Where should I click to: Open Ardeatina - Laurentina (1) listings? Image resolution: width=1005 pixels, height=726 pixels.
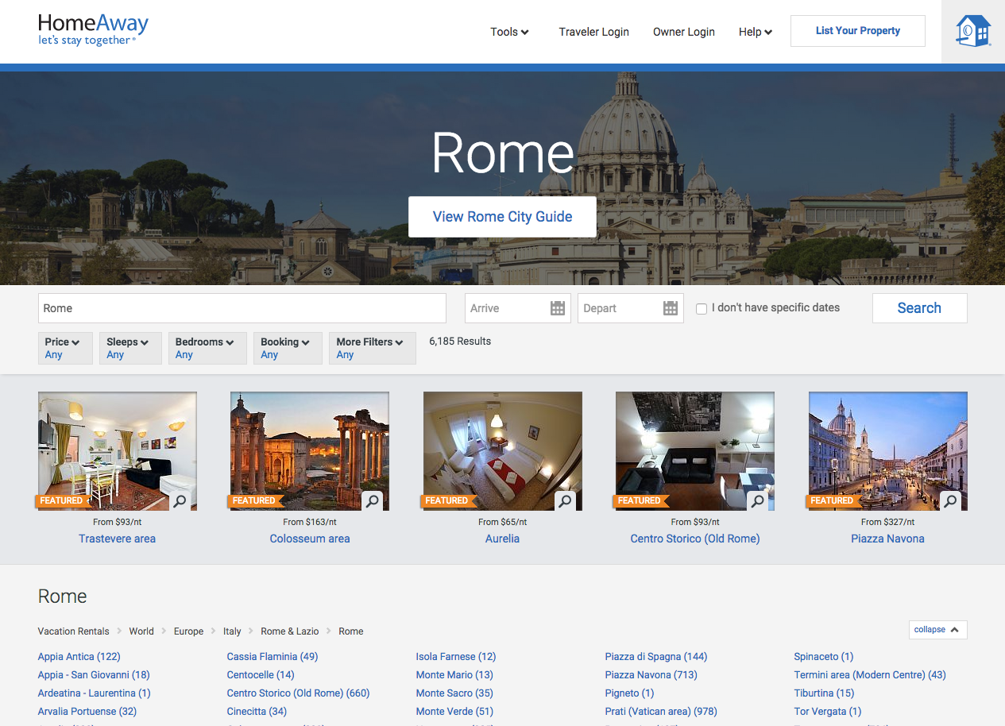[x=95, y=693]
